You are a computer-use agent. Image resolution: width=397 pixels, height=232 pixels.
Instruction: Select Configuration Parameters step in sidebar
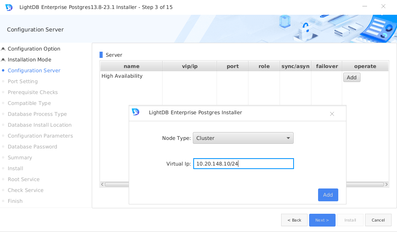click(40, 136)
